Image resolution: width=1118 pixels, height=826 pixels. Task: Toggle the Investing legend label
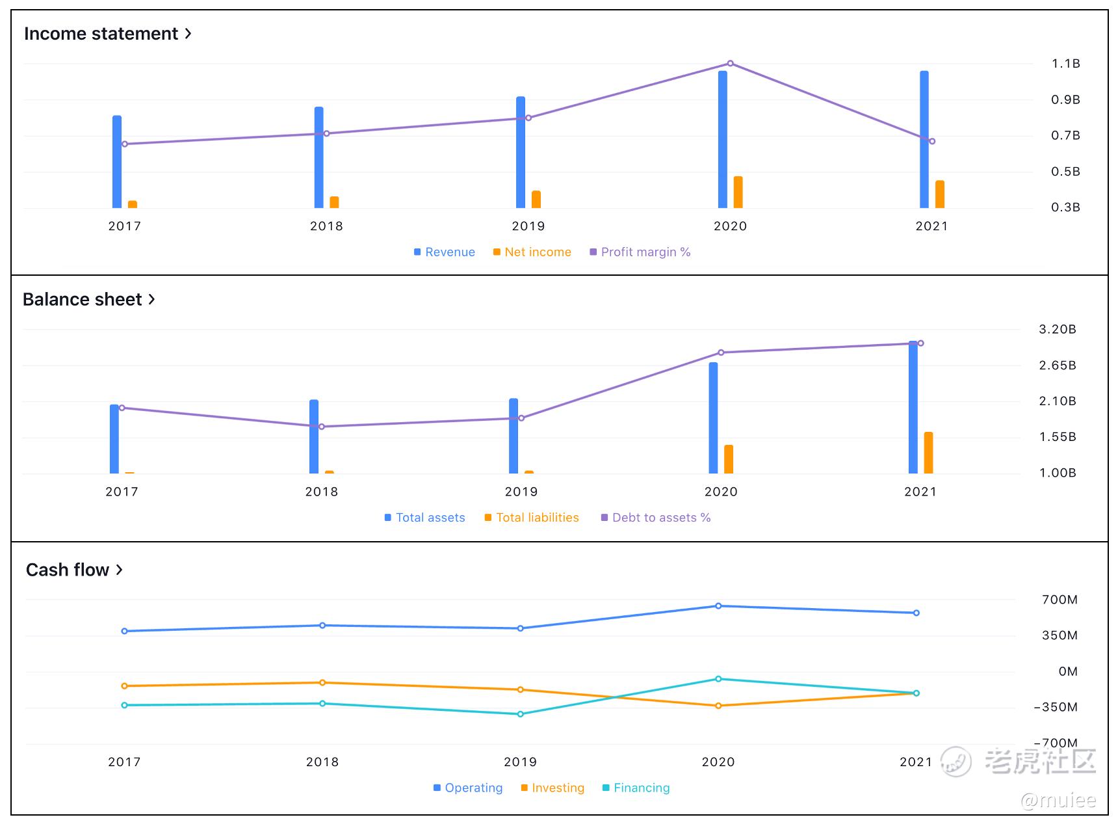coord(558,788)
